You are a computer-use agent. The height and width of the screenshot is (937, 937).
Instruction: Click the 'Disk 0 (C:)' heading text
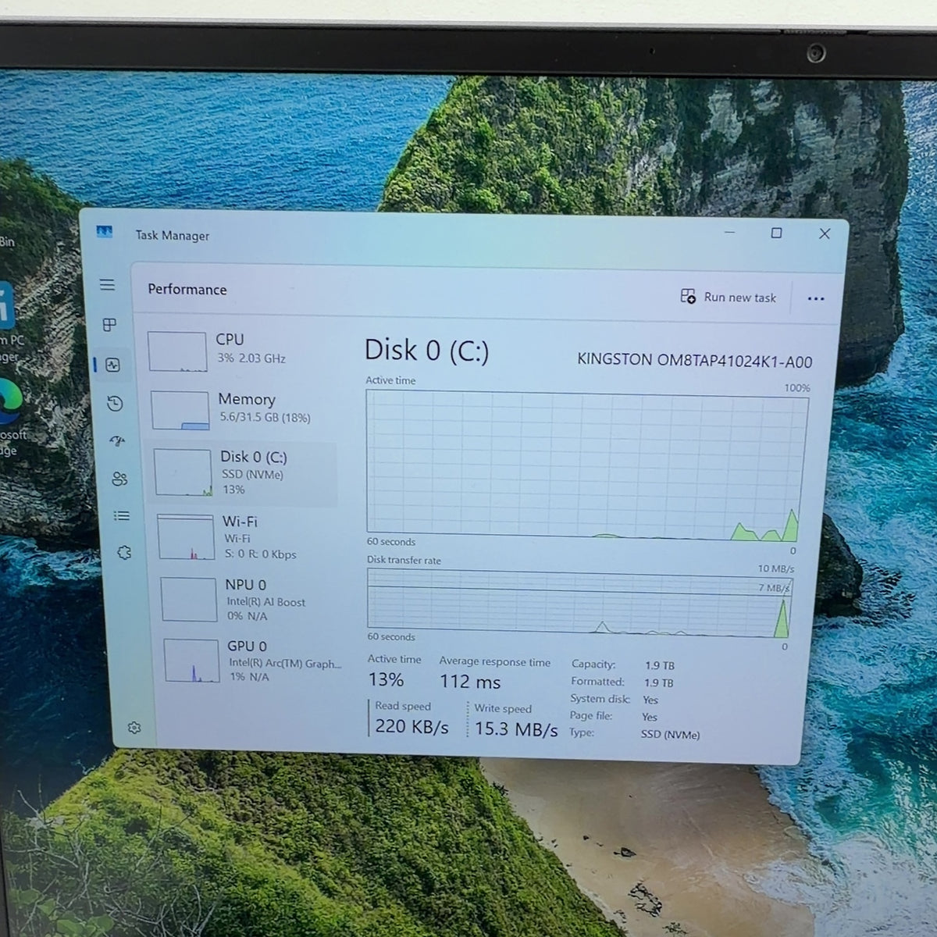click(427, 351)
